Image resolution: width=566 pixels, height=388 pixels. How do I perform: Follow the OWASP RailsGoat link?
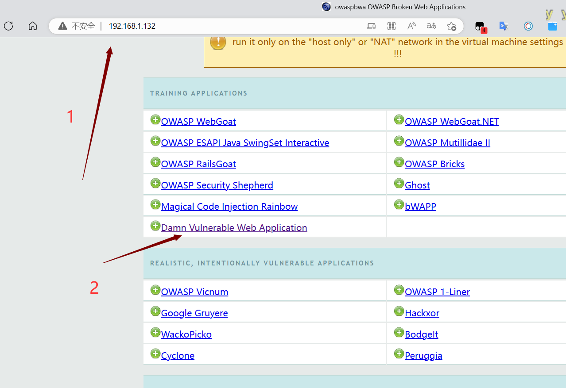[x=198, y=164]
